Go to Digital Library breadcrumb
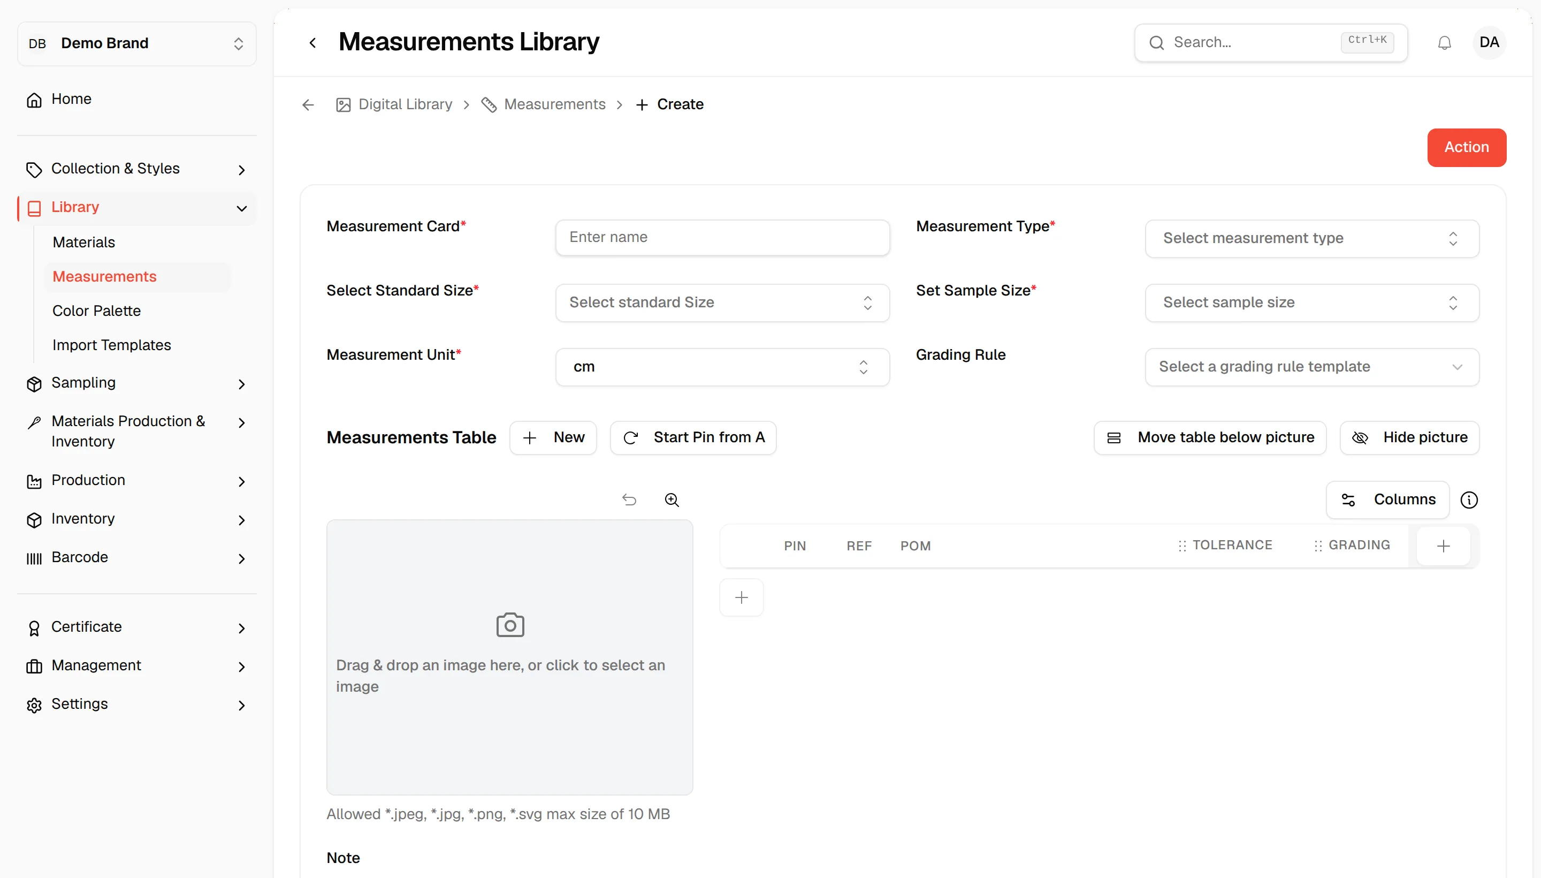 [394, 105]
